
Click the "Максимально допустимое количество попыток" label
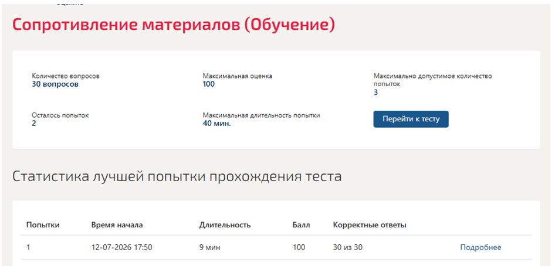pos(433,80)
